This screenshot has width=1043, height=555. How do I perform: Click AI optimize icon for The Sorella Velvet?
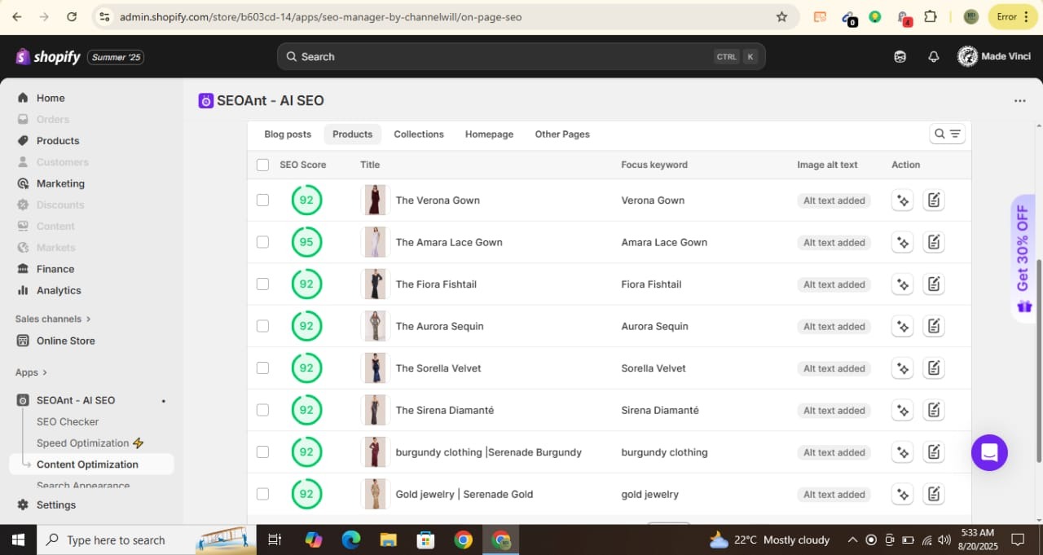click(902, 368)
